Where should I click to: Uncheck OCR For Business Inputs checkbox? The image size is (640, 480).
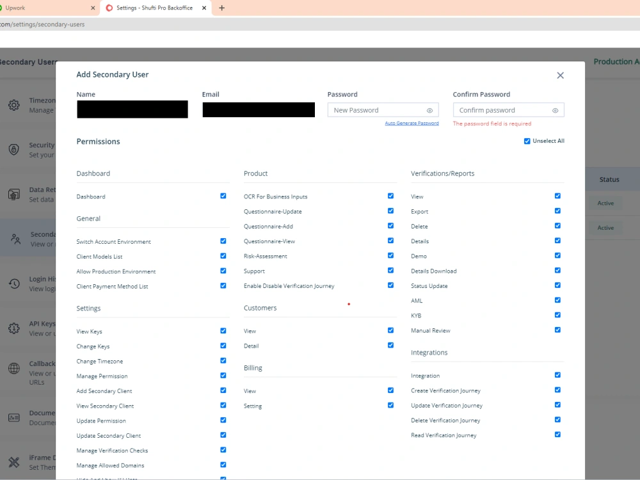coord(390,196)
